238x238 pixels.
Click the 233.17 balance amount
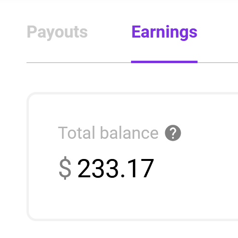tap(116, 168)
